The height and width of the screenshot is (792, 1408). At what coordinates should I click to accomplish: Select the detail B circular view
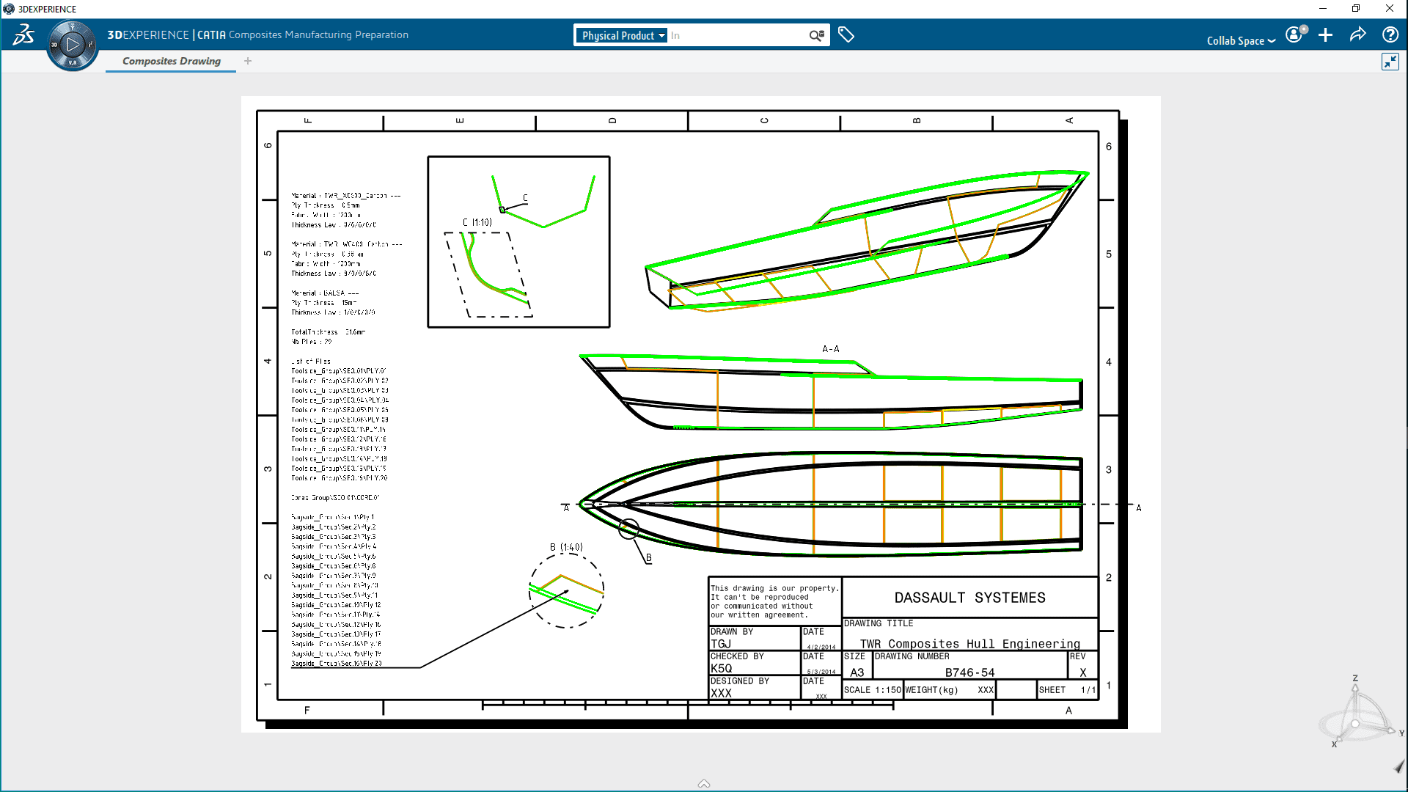pos(566,590)
